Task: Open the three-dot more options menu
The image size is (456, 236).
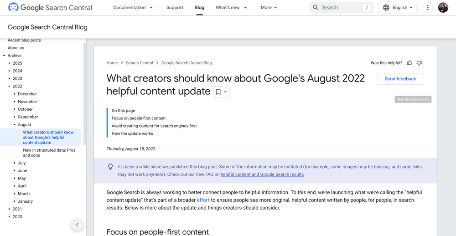Action: [x=428, y=8]
